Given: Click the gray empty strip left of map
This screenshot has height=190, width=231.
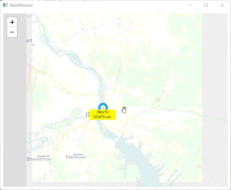Looking at the screenshot, I should point(15,106).
